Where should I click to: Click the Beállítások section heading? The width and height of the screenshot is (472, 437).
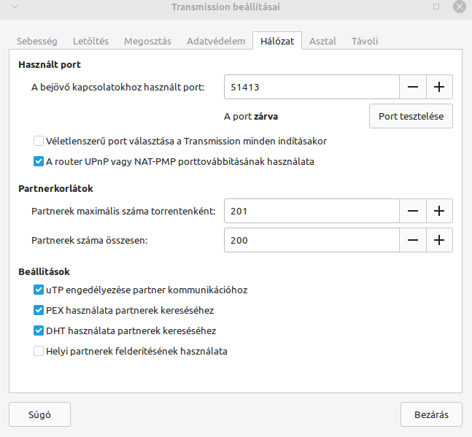(44, 272)
